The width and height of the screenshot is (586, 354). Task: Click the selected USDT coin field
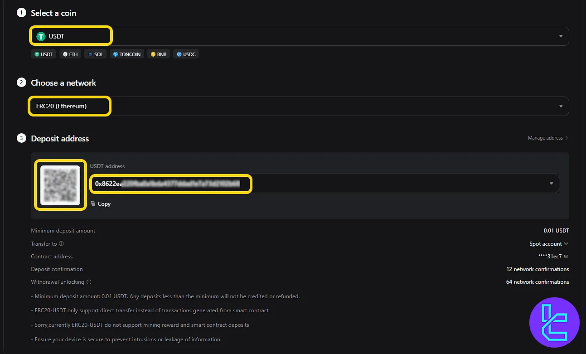(x=300, y=36)
